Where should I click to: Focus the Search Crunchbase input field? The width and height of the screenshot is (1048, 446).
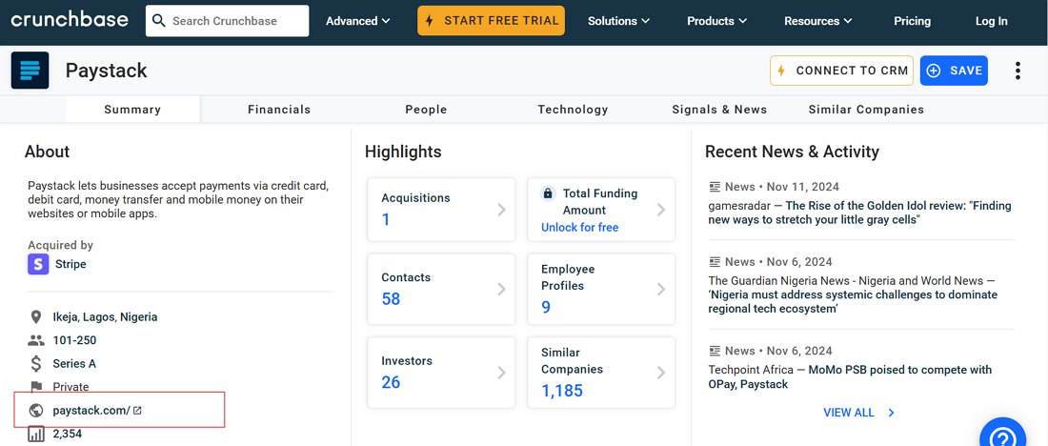(x=228, y=21)
